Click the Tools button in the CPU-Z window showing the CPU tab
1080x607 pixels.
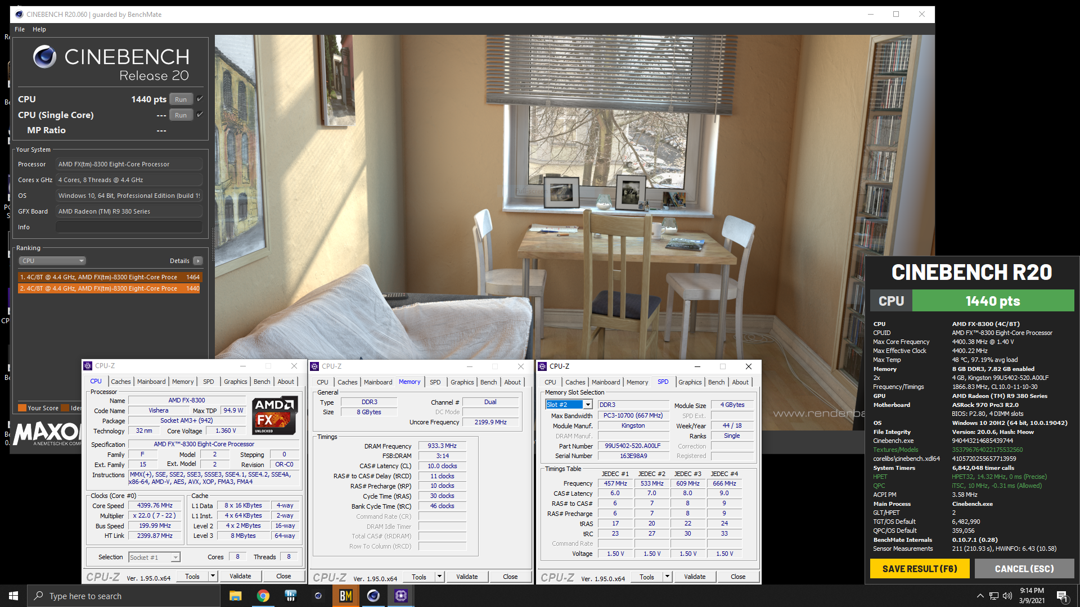(x=192, y=576)
